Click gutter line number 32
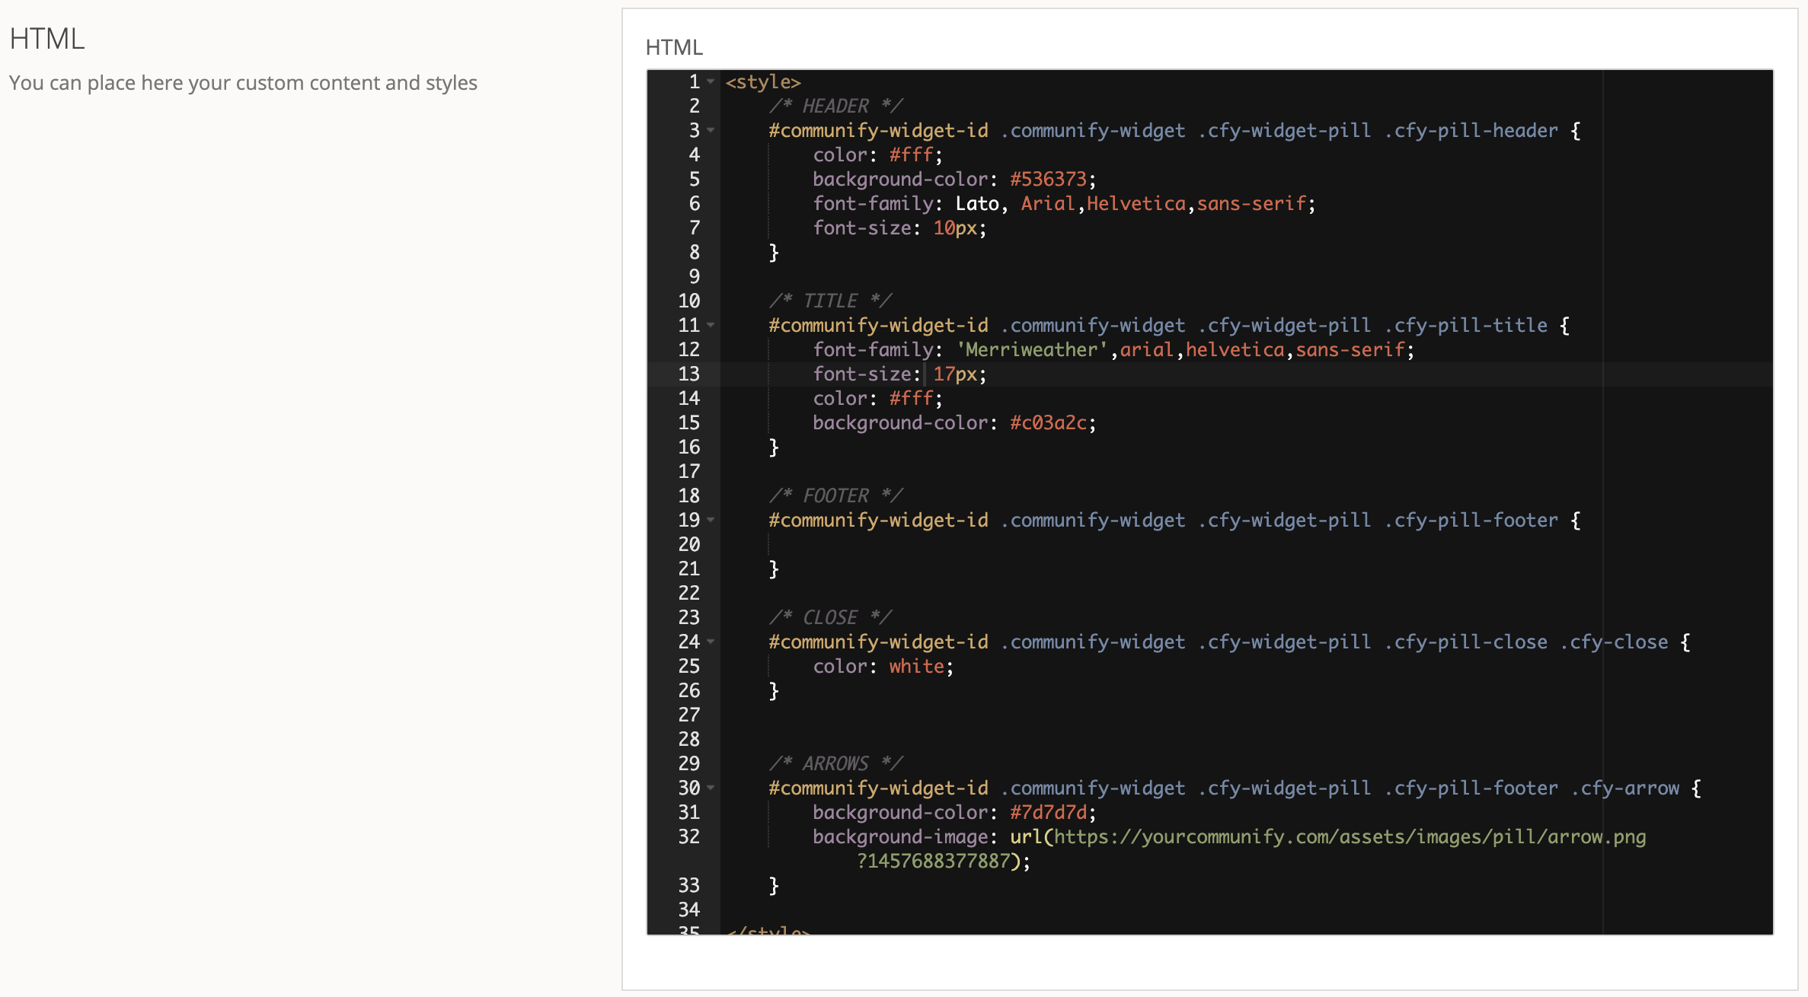This screenshot has height=997, width=1808. pyautogui.click(x=688, y=836)
